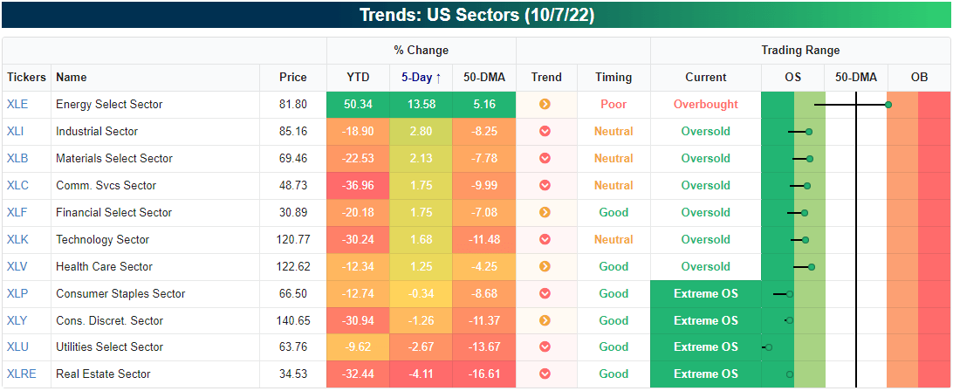The width and height of the screenshot is (953, 391).
Task: Click the Overbought status for XLE
Action: (705, 105)
